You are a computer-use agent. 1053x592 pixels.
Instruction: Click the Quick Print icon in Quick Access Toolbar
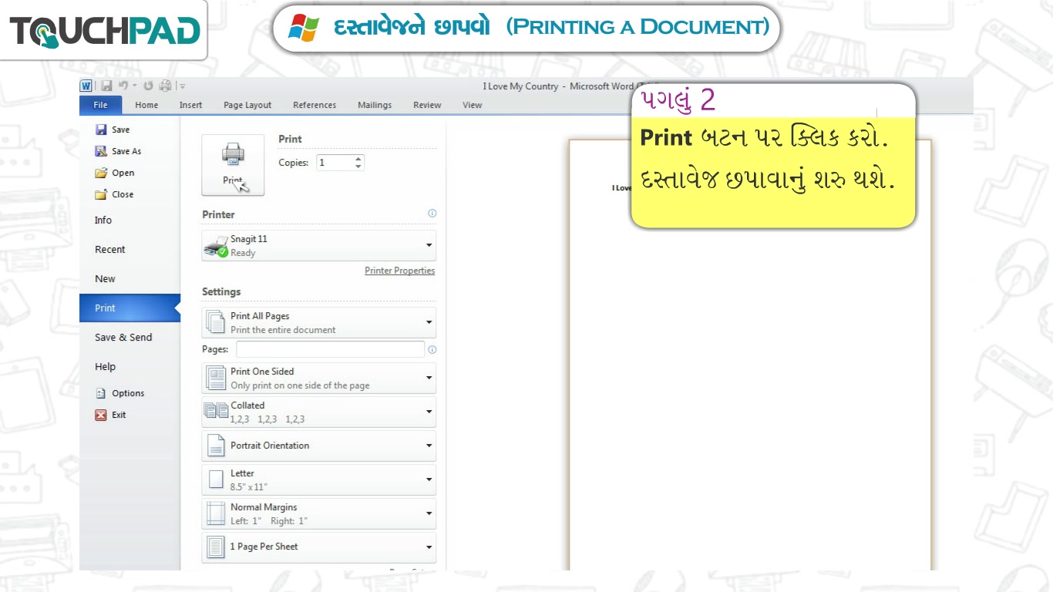[164, 86]
